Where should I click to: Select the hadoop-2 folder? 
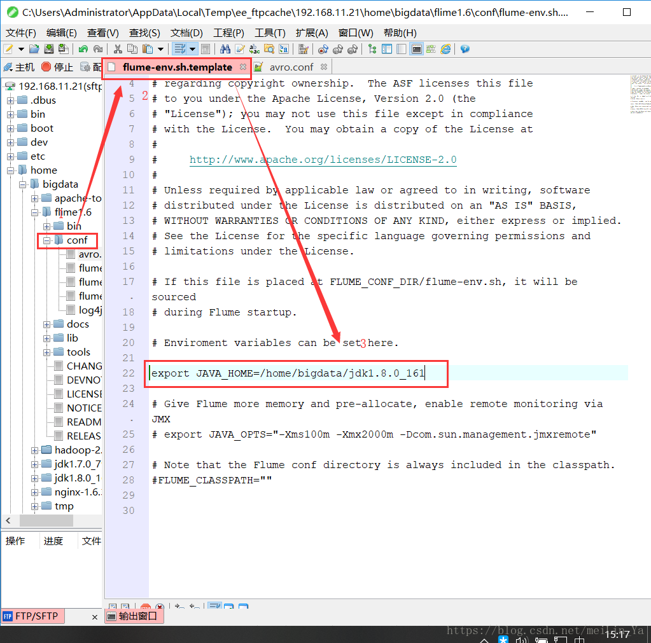(73, 450)
